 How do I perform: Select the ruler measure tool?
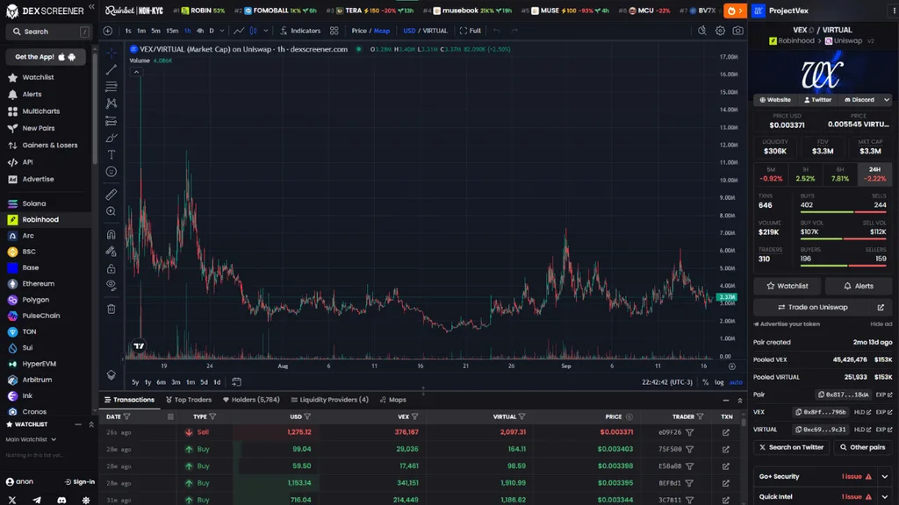tap(111, 195)
